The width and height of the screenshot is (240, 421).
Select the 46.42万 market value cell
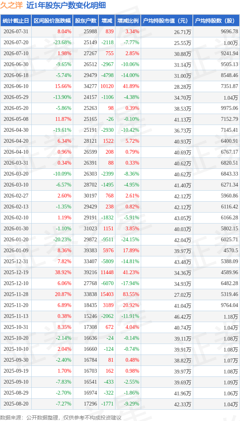182,317
